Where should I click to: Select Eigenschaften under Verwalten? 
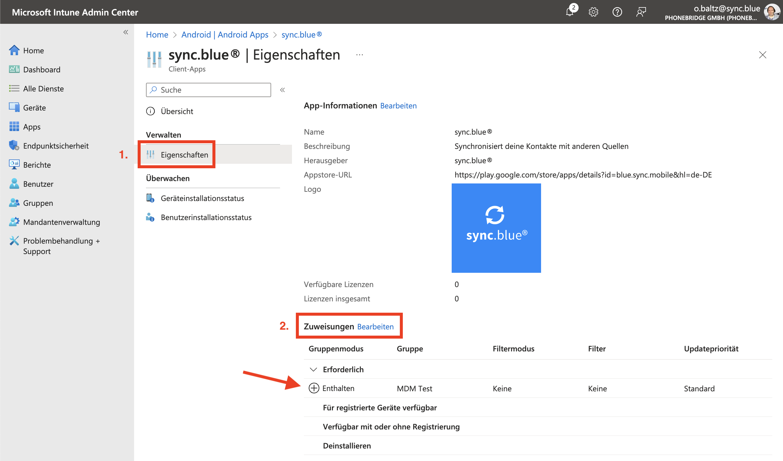[x=184, y=155]
